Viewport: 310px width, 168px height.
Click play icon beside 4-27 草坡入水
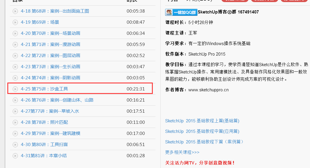tap(15, 111)
